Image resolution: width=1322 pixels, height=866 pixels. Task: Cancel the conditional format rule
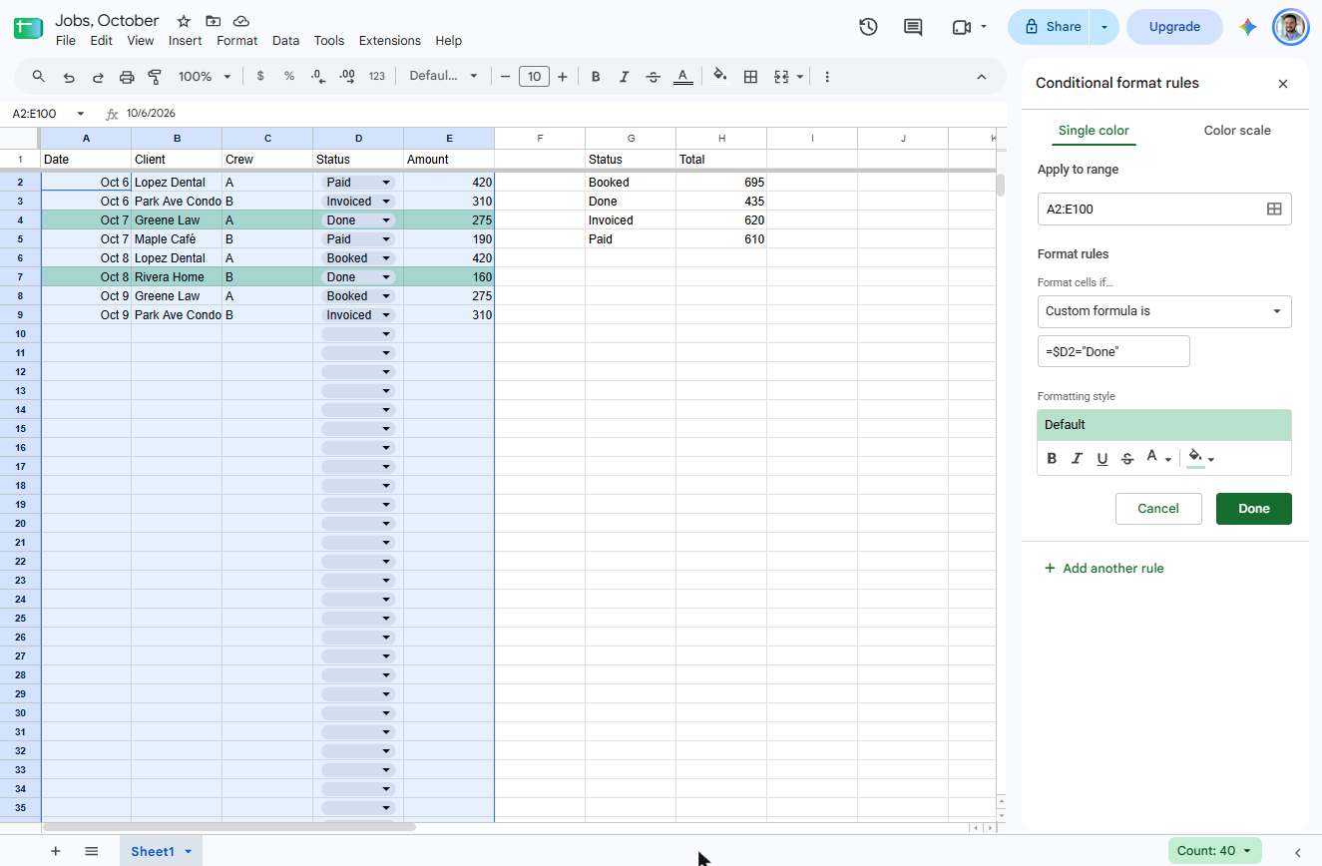(x=1158, y=509)
